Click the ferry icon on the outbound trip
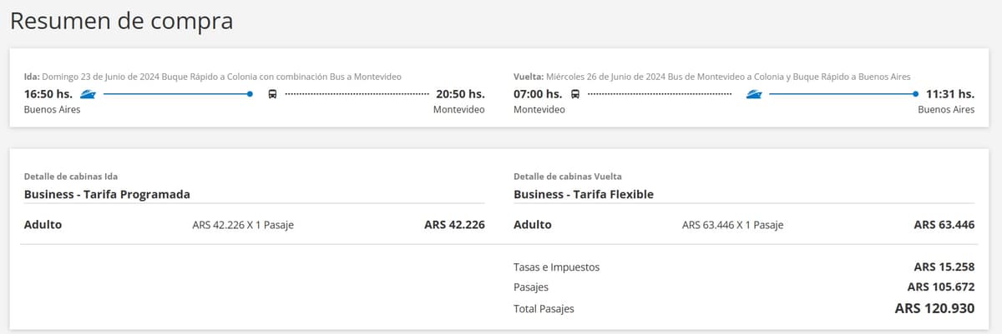The width and height of the screenshot is (1002, 334). [89, 94]
